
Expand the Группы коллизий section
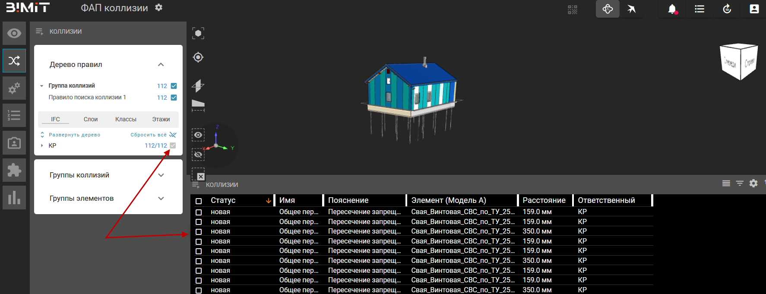coord(161,175)
